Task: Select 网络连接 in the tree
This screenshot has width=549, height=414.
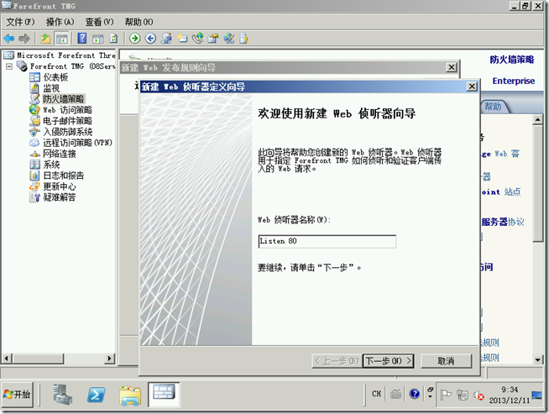Action: 59,154
